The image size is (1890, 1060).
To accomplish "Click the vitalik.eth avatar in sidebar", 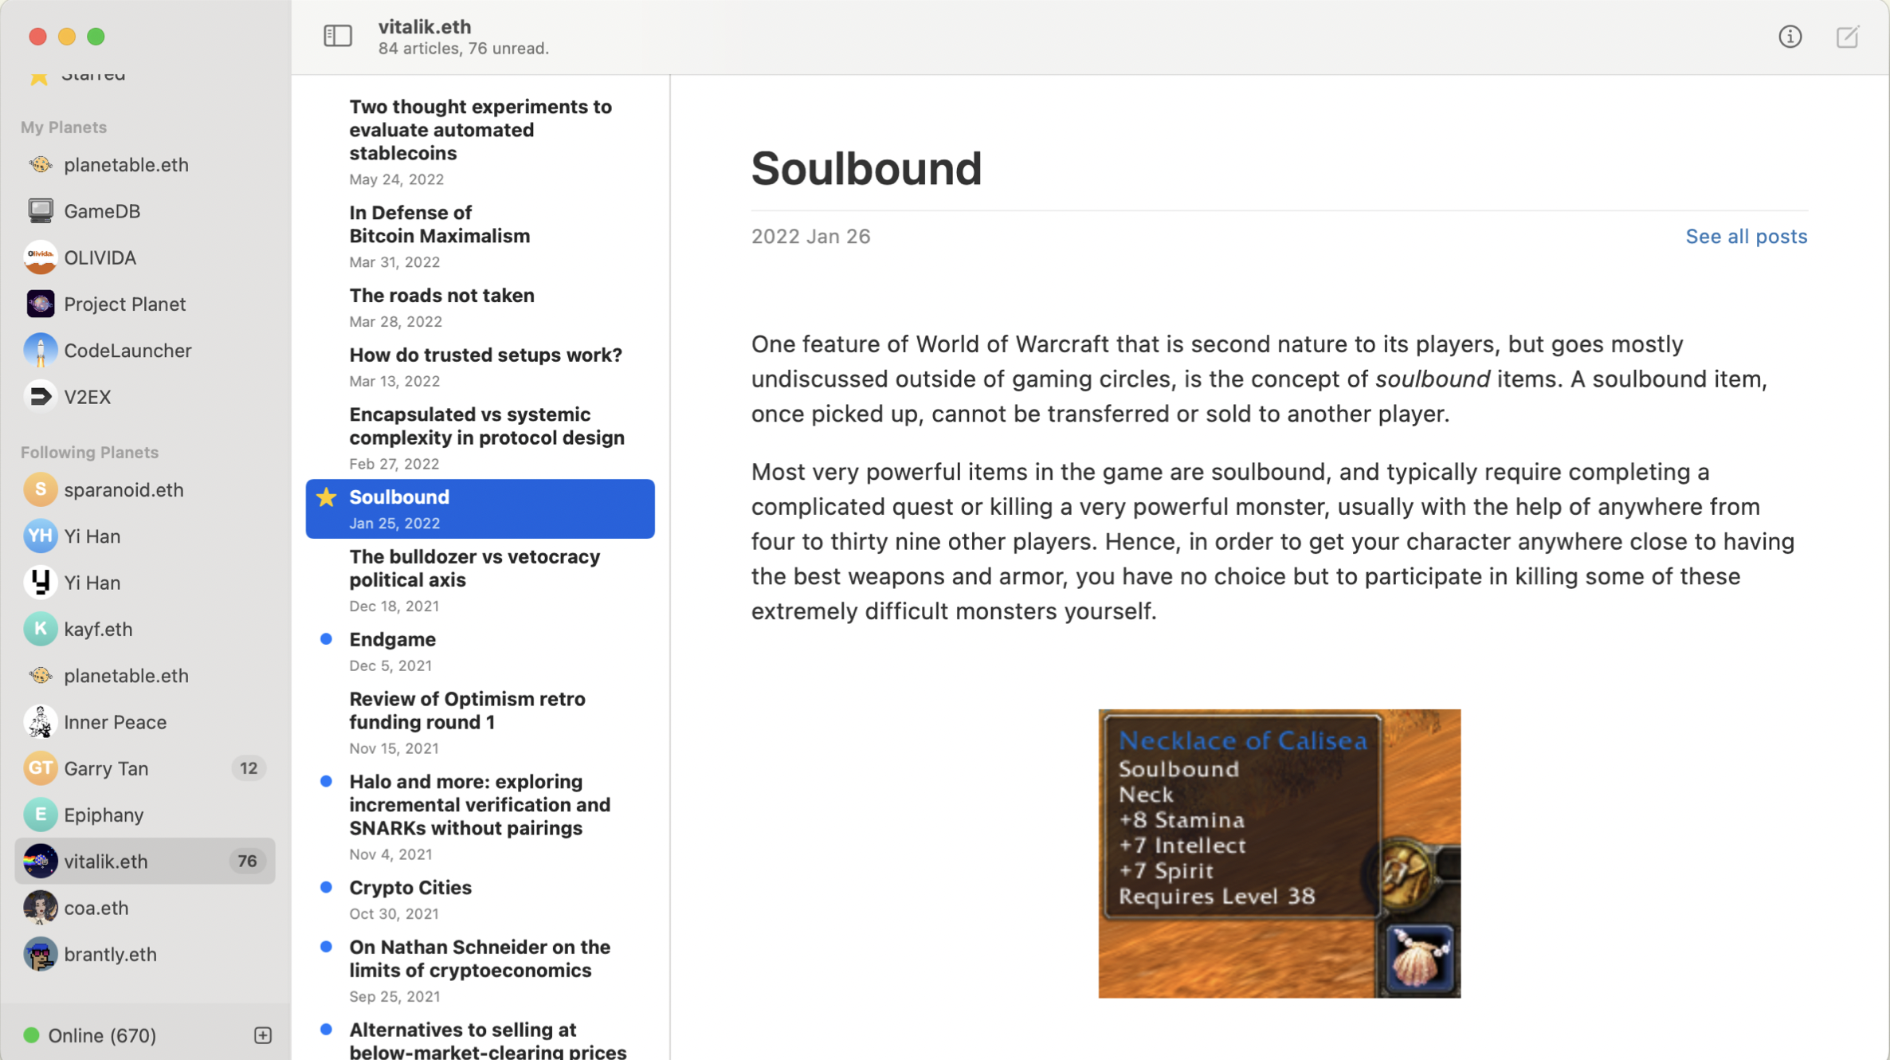I will pos(41,861).
